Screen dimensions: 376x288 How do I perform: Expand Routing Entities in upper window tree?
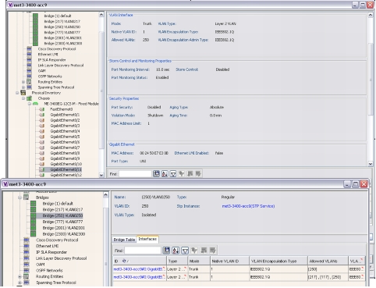[x=23, y=82]
